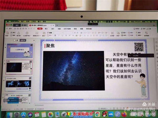The image size is (158, 118).
Task: Switch to the Review ribbon tab
Action: pos(75,29)
